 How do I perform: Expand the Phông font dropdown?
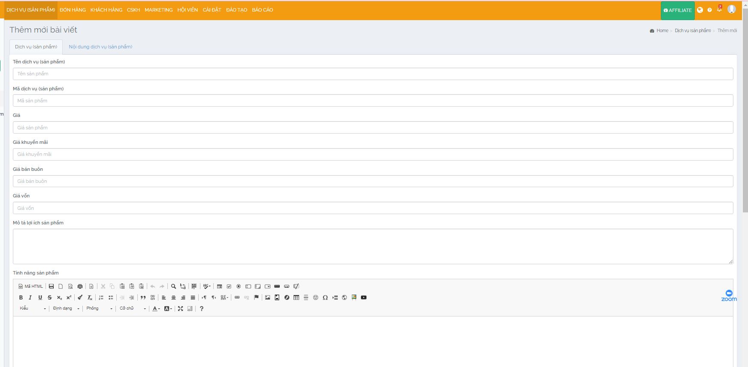click(99, 309)
